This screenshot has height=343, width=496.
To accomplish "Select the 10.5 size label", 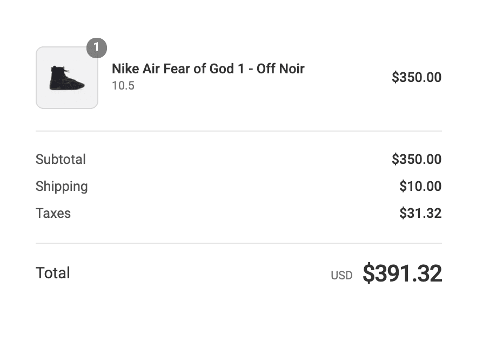I will [123, 86].
